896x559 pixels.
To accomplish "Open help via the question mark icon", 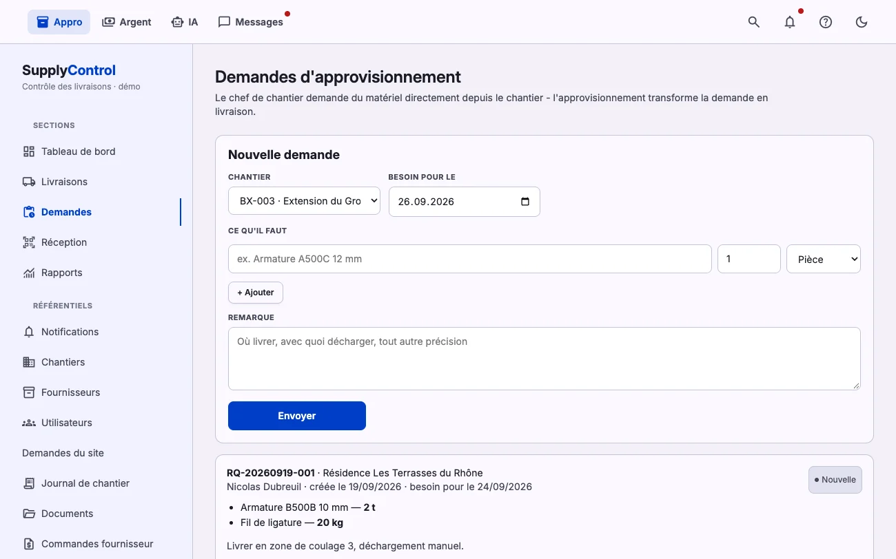I will pyautogui.click(x=826, y=22).
